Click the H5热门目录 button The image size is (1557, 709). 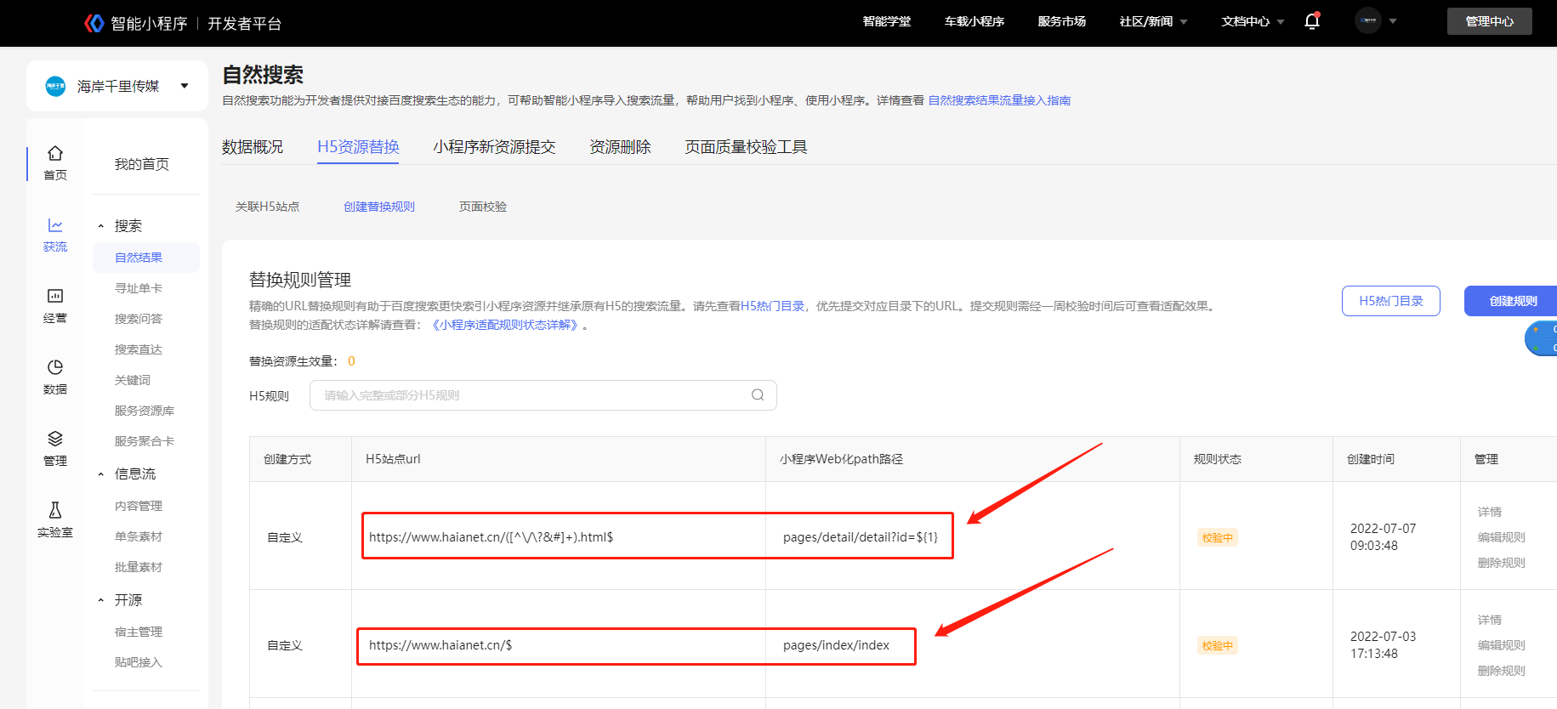click(x=1390, y=301)
